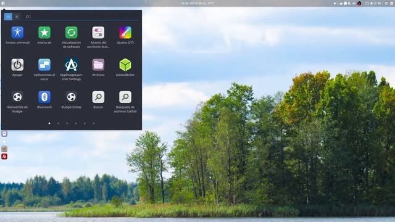Viewport: 395px width, 222px height.
Task: Go to sixth page of applications
Action: (93, 123)
